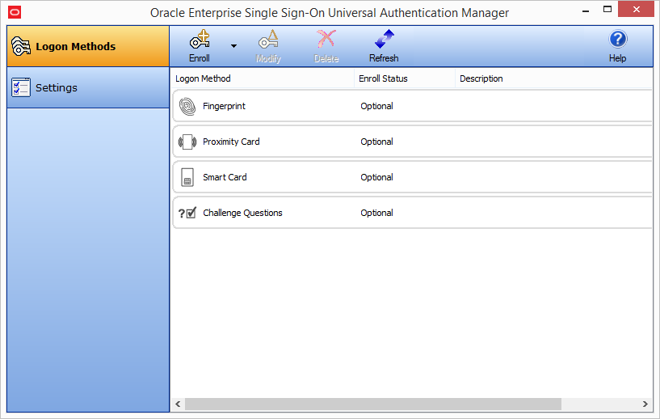The height and width of the screenshot is (419, 660).
Task: Minimize the Authentication Manager window
Action: [x=586, y=11]
